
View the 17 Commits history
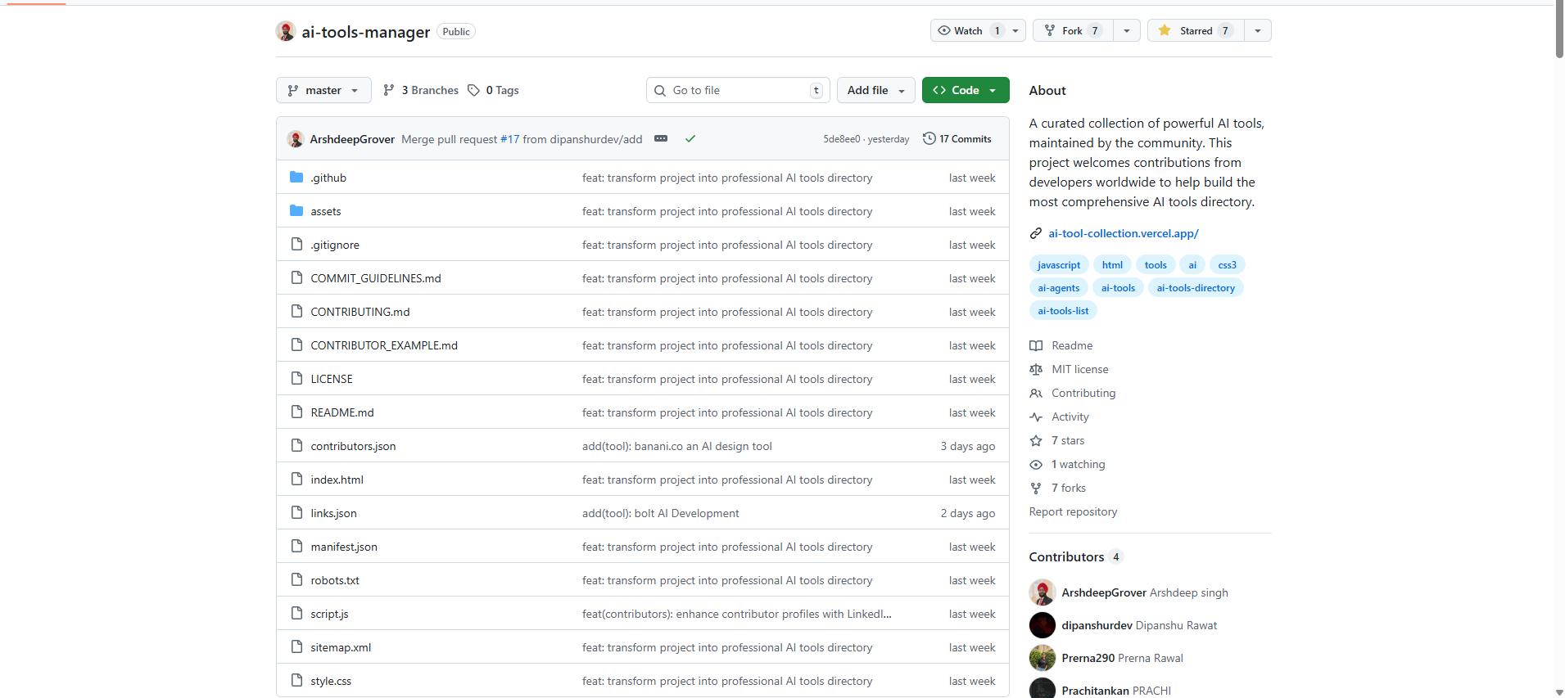(957, 138)
